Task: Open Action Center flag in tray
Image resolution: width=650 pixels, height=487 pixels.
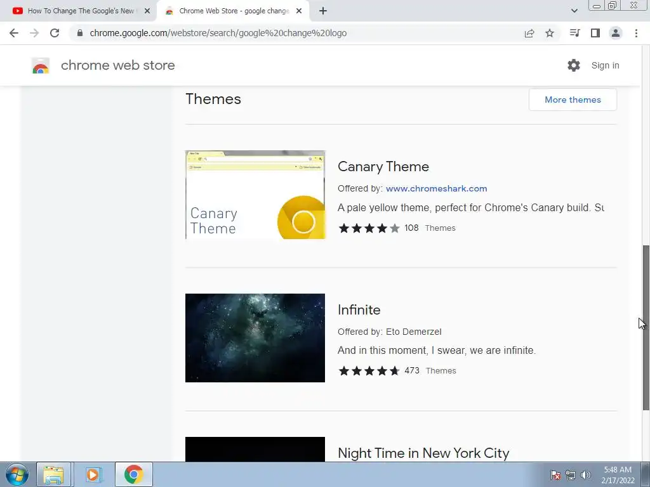Action: [x=555, y=475]
